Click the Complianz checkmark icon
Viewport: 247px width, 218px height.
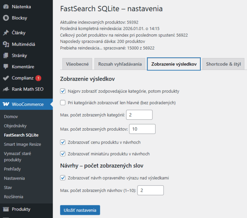click(6, 78)
